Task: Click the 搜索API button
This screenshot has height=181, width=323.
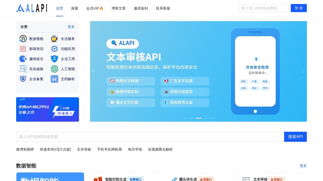Action: coord(295,137)
